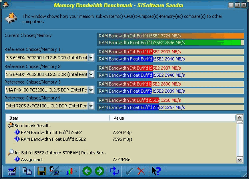
Task: Go back with the green left arrow
Action: pyautogui.click(x=87, y=171)
